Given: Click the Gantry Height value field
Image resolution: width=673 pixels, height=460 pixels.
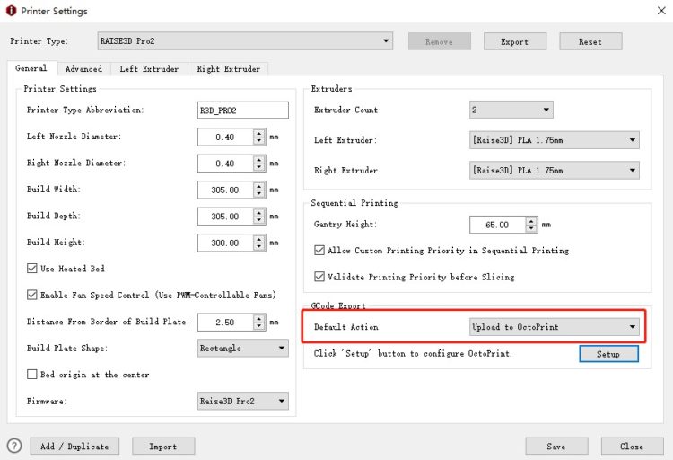Looking at the screenshot, I should pos(497,225).
